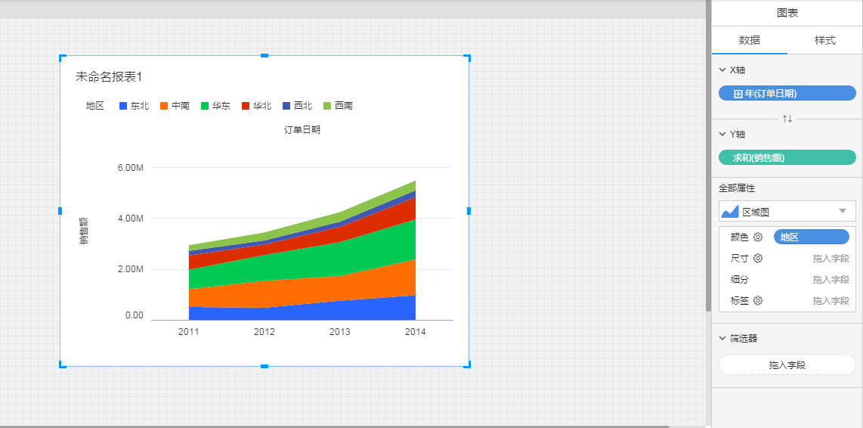The width and height of the screenshot is (863, 428).
Task: Open the label (标签) settings gear
Action: pos(758,301)
